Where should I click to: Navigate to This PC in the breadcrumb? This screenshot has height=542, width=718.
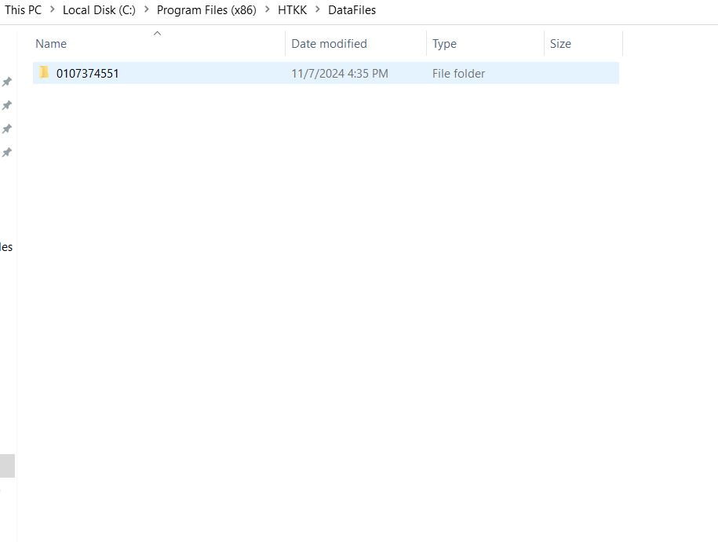pos(23,10)
